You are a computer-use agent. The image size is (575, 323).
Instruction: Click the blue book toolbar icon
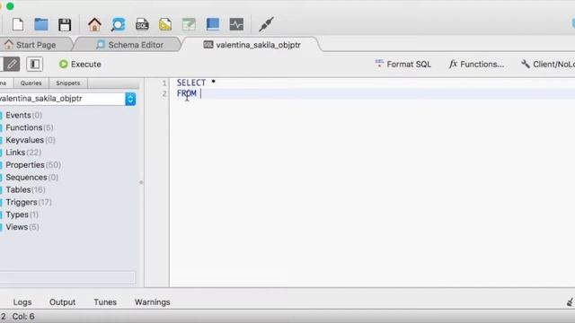tap(213, 24)
